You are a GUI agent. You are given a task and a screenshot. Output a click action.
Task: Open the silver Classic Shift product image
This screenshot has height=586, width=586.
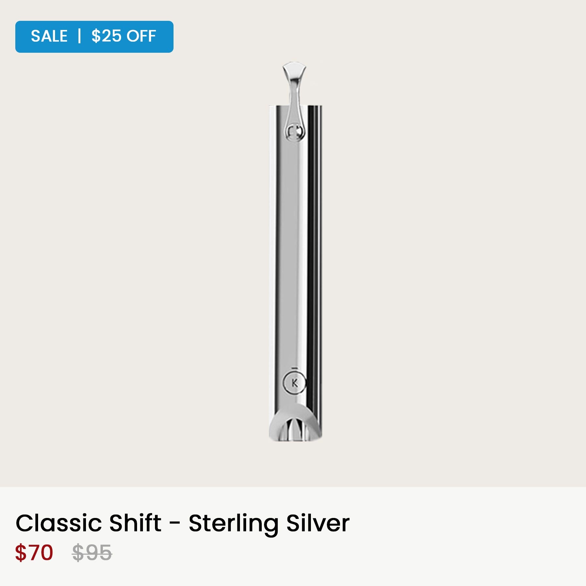pos(296,252)
